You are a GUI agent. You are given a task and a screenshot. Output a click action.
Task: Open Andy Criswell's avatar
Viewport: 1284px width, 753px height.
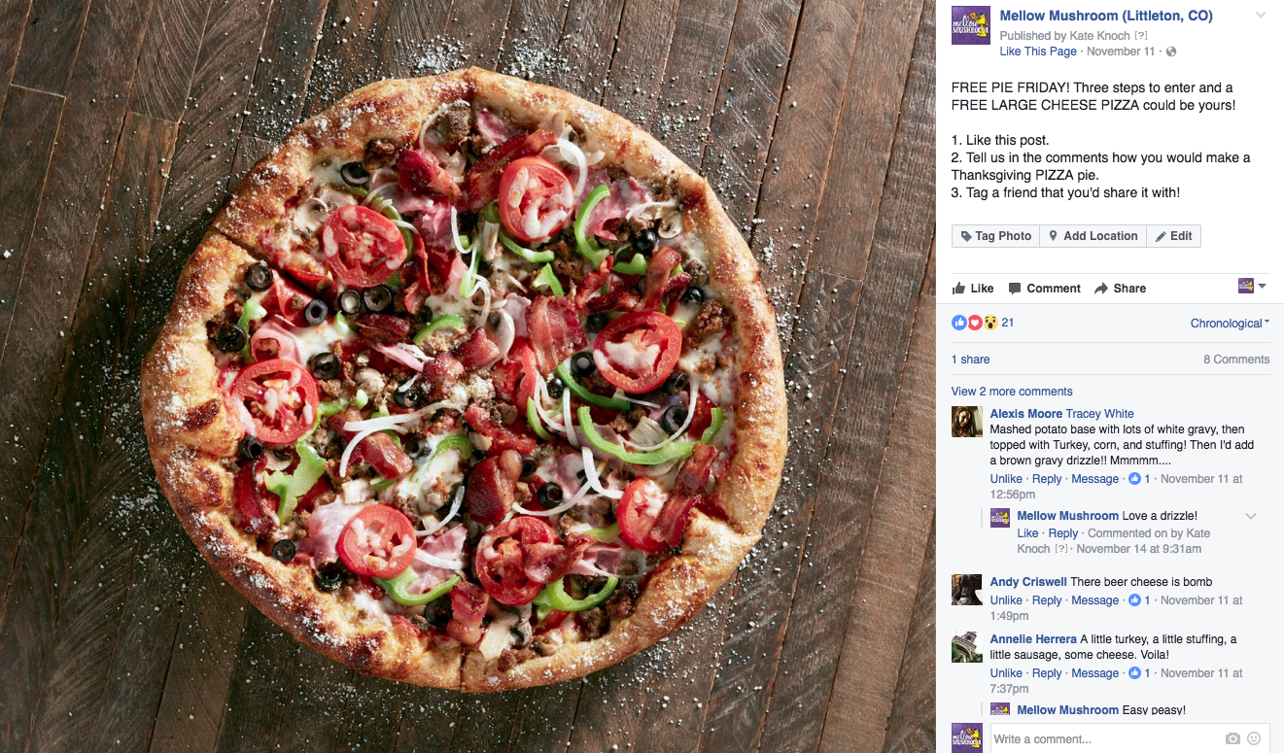point(967,590)
